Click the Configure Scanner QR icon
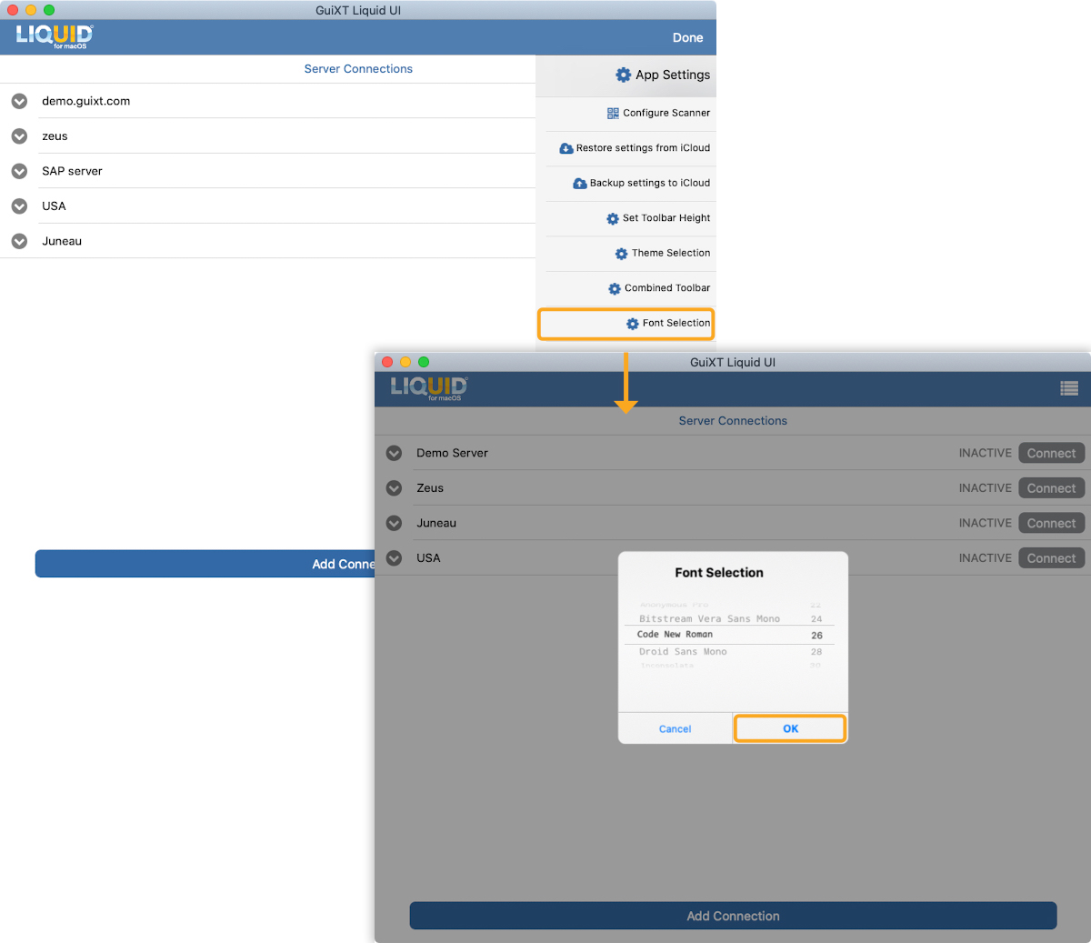The width and height of the screenshot is (1091, 943). [x=613, y=114]
